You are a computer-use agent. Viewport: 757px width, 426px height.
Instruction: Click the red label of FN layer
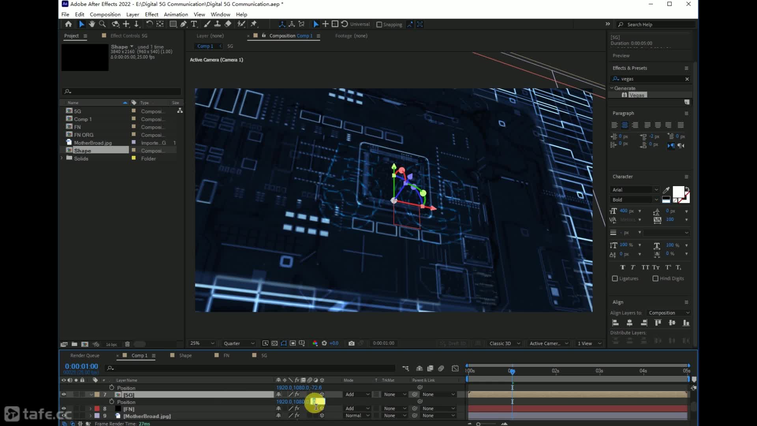coord(97,409)
